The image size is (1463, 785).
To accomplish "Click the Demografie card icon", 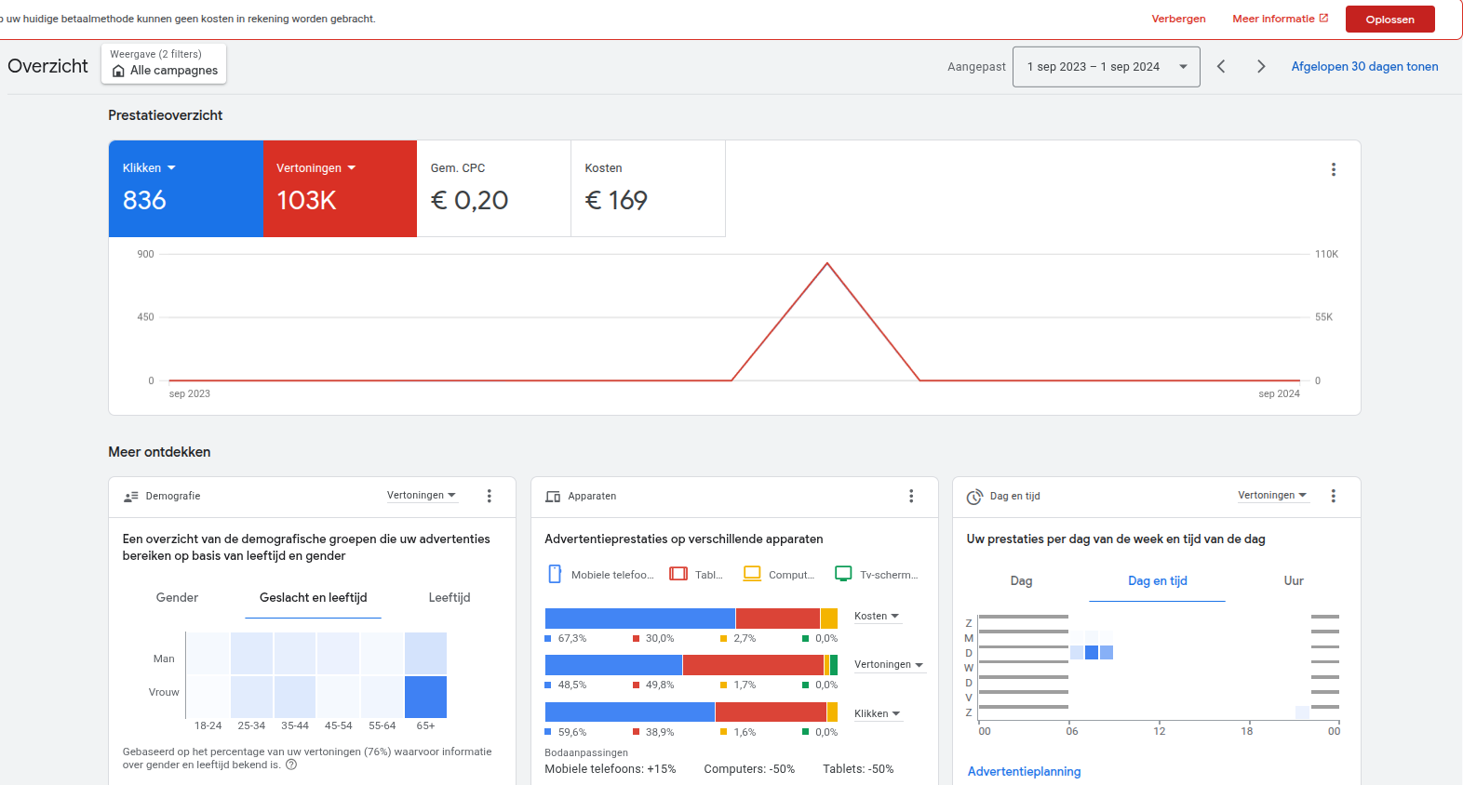I will point(131,497).
